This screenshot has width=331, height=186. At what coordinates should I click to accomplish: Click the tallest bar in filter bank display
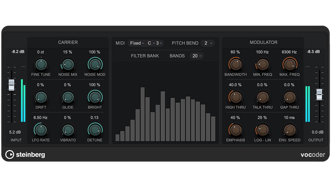(x=143, y=114)
